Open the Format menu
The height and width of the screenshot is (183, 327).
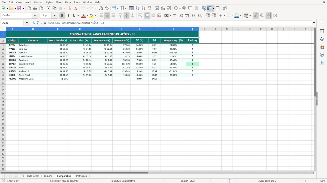(x=38, y=2)
